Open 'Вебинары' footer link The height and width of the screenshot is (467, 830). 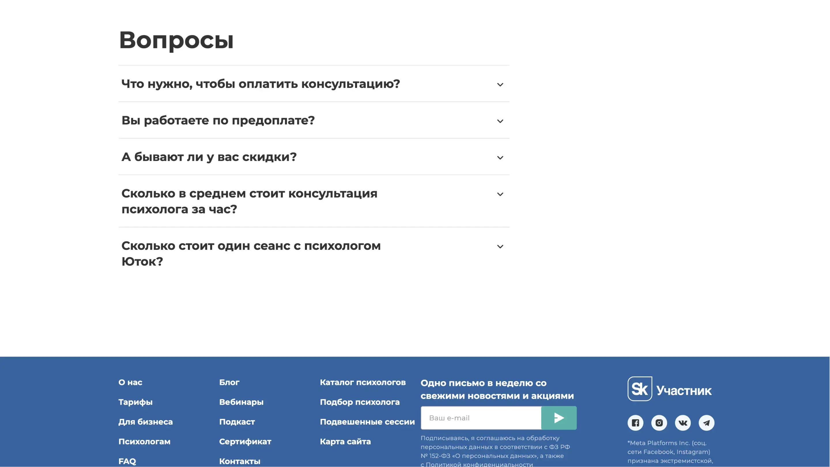[241, 402]
